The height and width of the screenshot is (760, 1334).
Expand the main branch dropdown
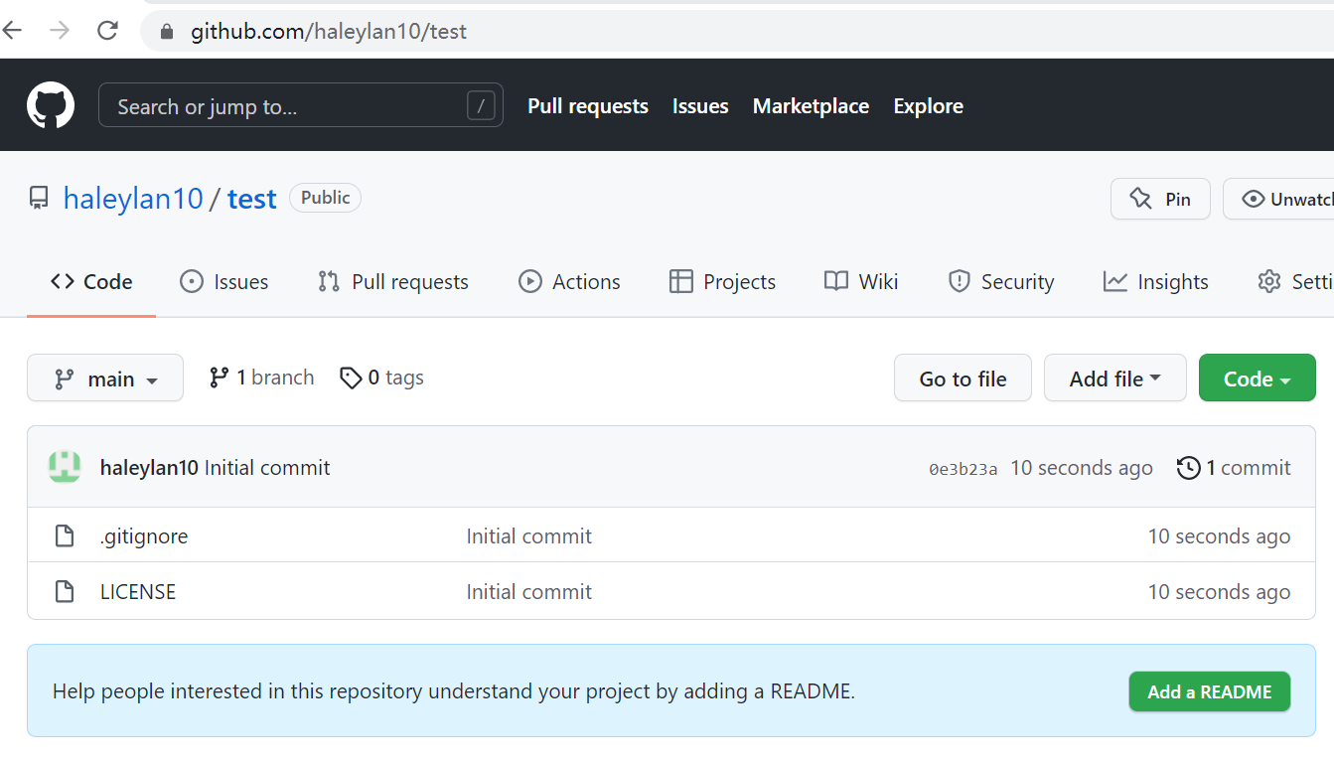105,379
